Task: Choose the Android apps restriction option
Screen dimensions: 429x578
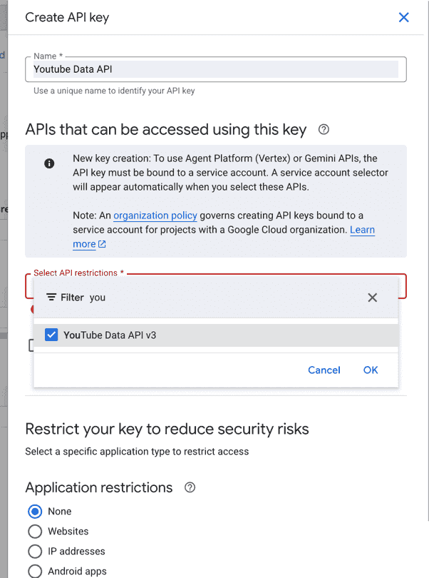Action: click(x=35, y=571)
